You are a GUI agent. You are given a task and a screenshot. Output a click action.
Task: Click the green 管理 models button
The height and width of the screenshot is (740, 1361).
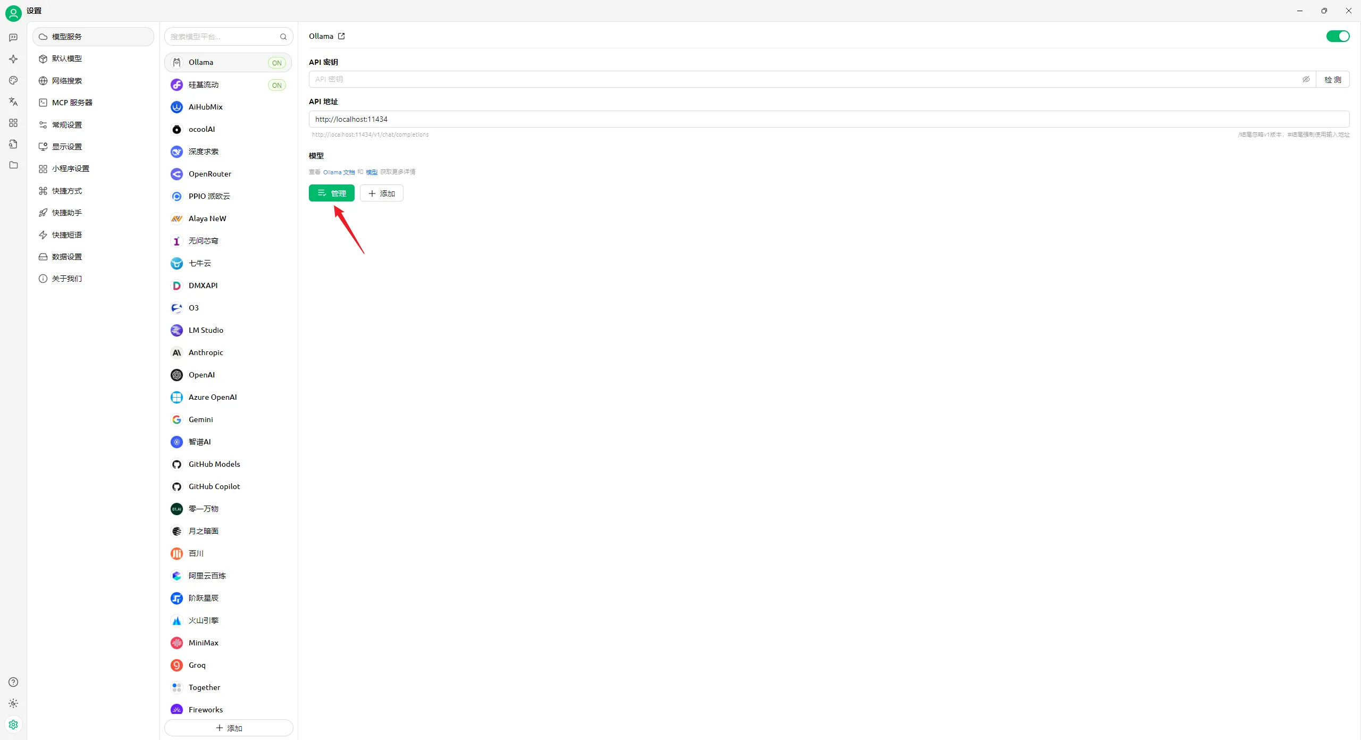pos(331,194)
